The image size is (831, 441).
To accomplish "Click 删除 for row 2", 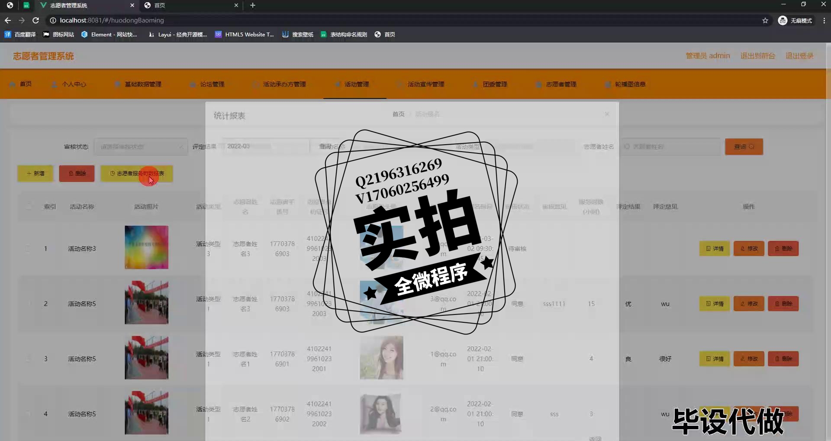I will pyautogui.click(x=783, y=304).
